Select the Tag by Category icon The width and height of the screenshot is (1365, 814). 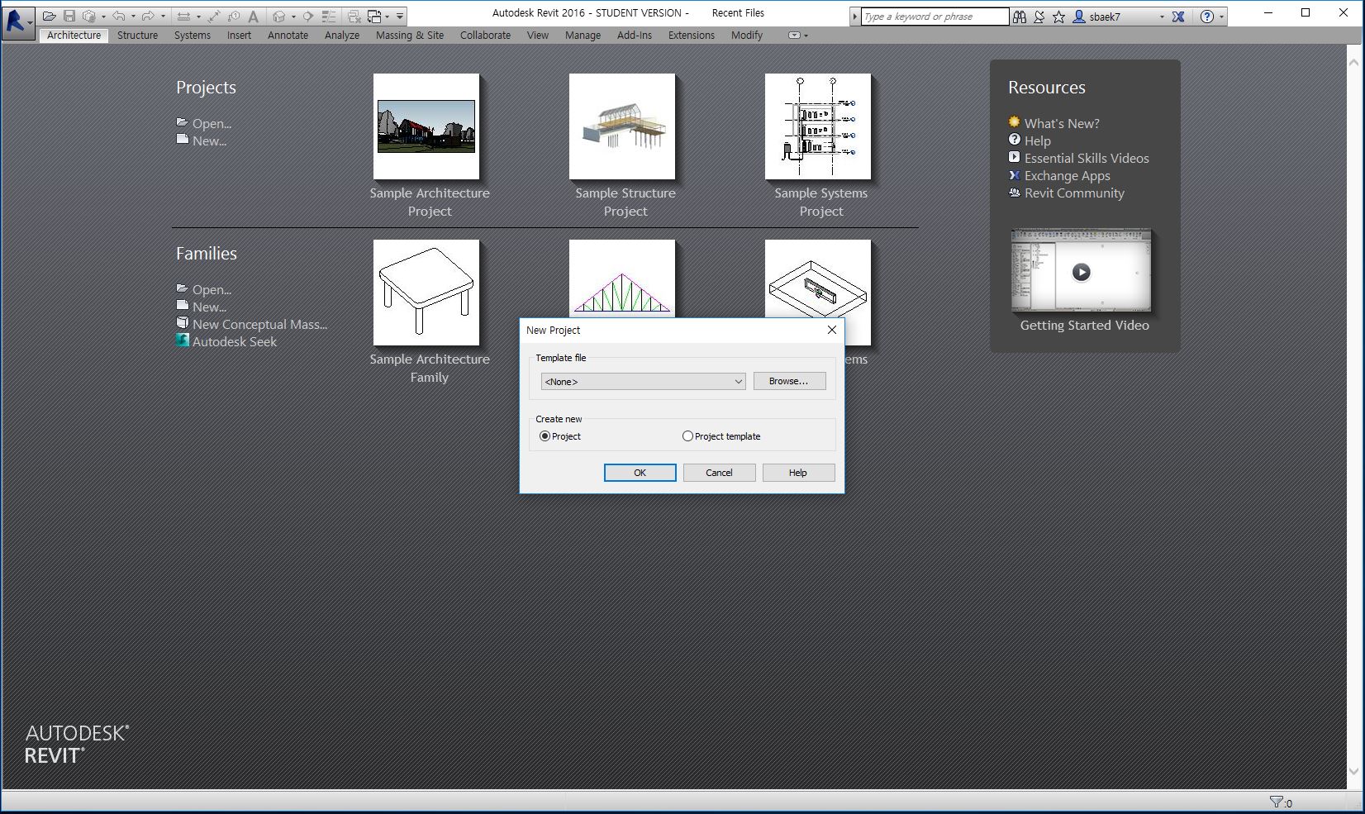tap(234, 16)
